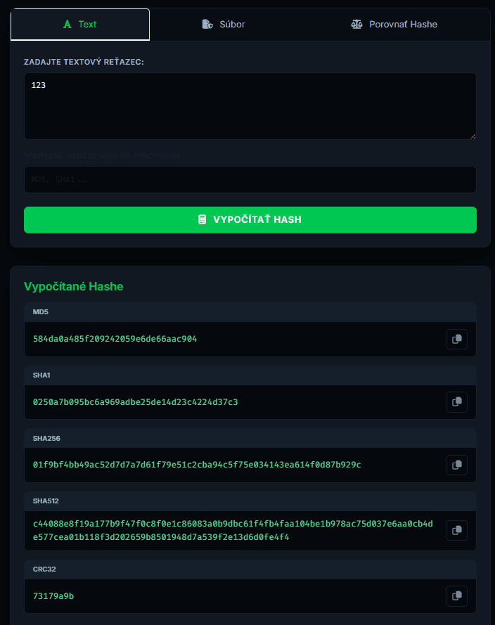Click the MD5 hash string 584da0a4…
Viewport: 495px width, 625px height.
click(x=115, y=339)
